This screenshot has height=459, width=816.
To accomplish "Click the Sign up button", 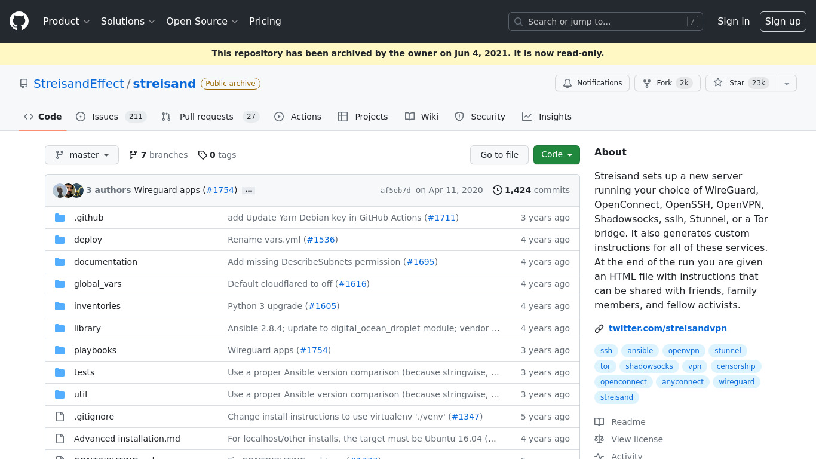I will pyautogui.click(x=783, y=22).
